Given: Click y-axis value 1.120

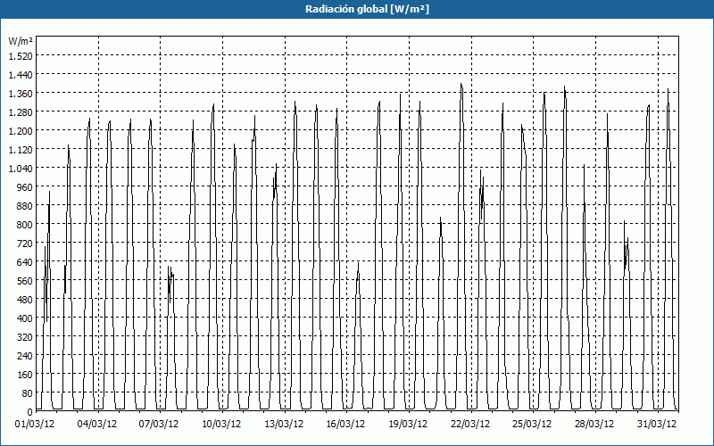Looking at the screenshot, I should [x=21, y=149].
